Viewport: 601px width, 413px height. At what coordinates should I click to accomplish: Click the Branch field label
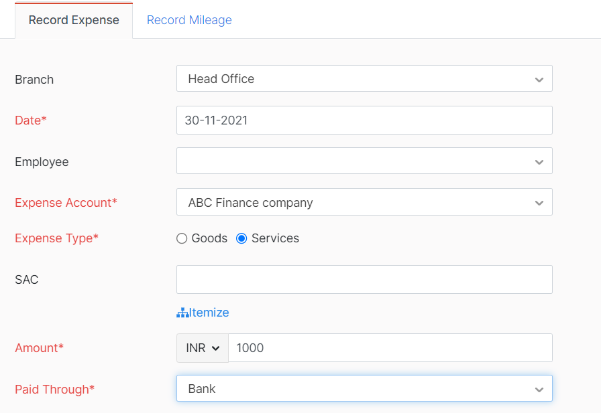tap(34, 80)
